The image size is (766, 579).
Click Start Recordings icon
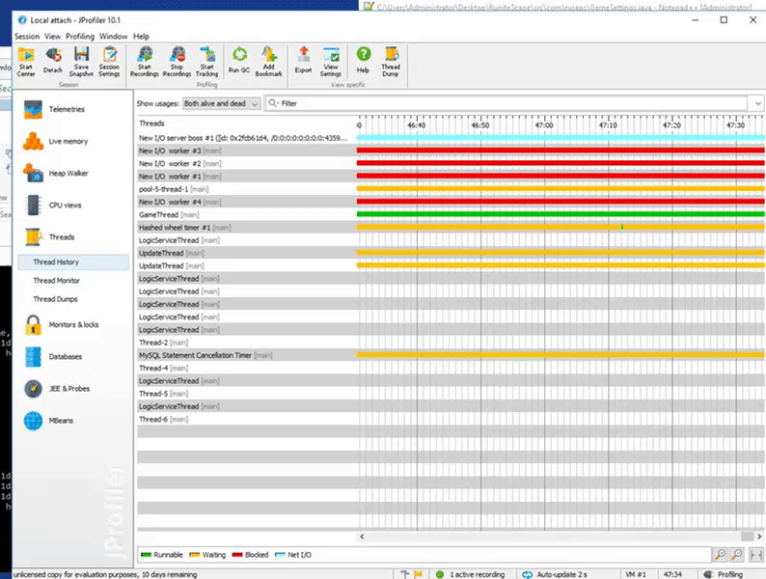[145, 62]
